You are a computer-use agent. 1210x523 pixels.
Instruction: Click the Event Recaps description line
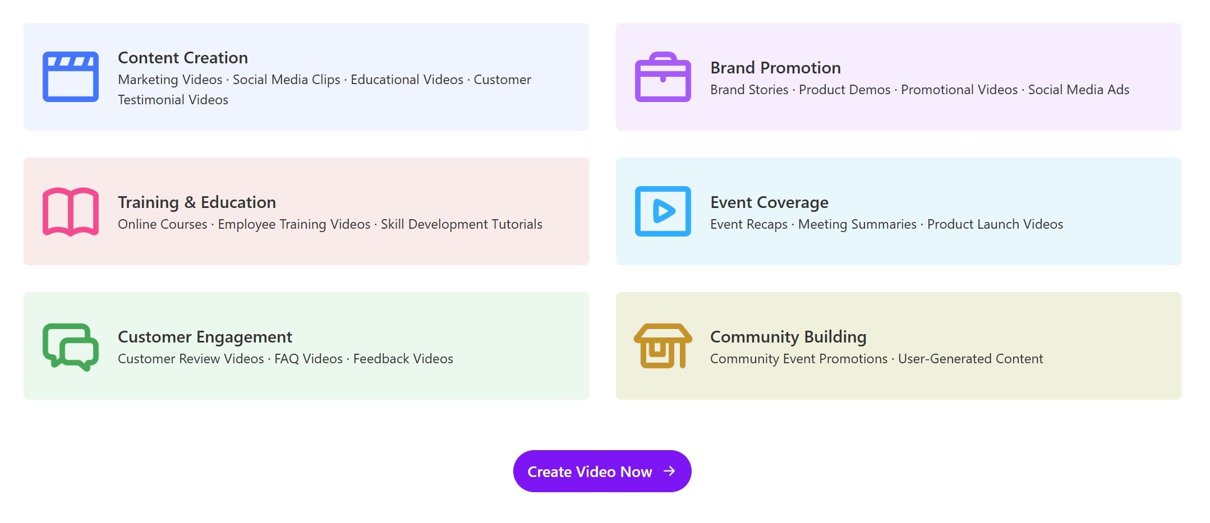click(886, 224)
